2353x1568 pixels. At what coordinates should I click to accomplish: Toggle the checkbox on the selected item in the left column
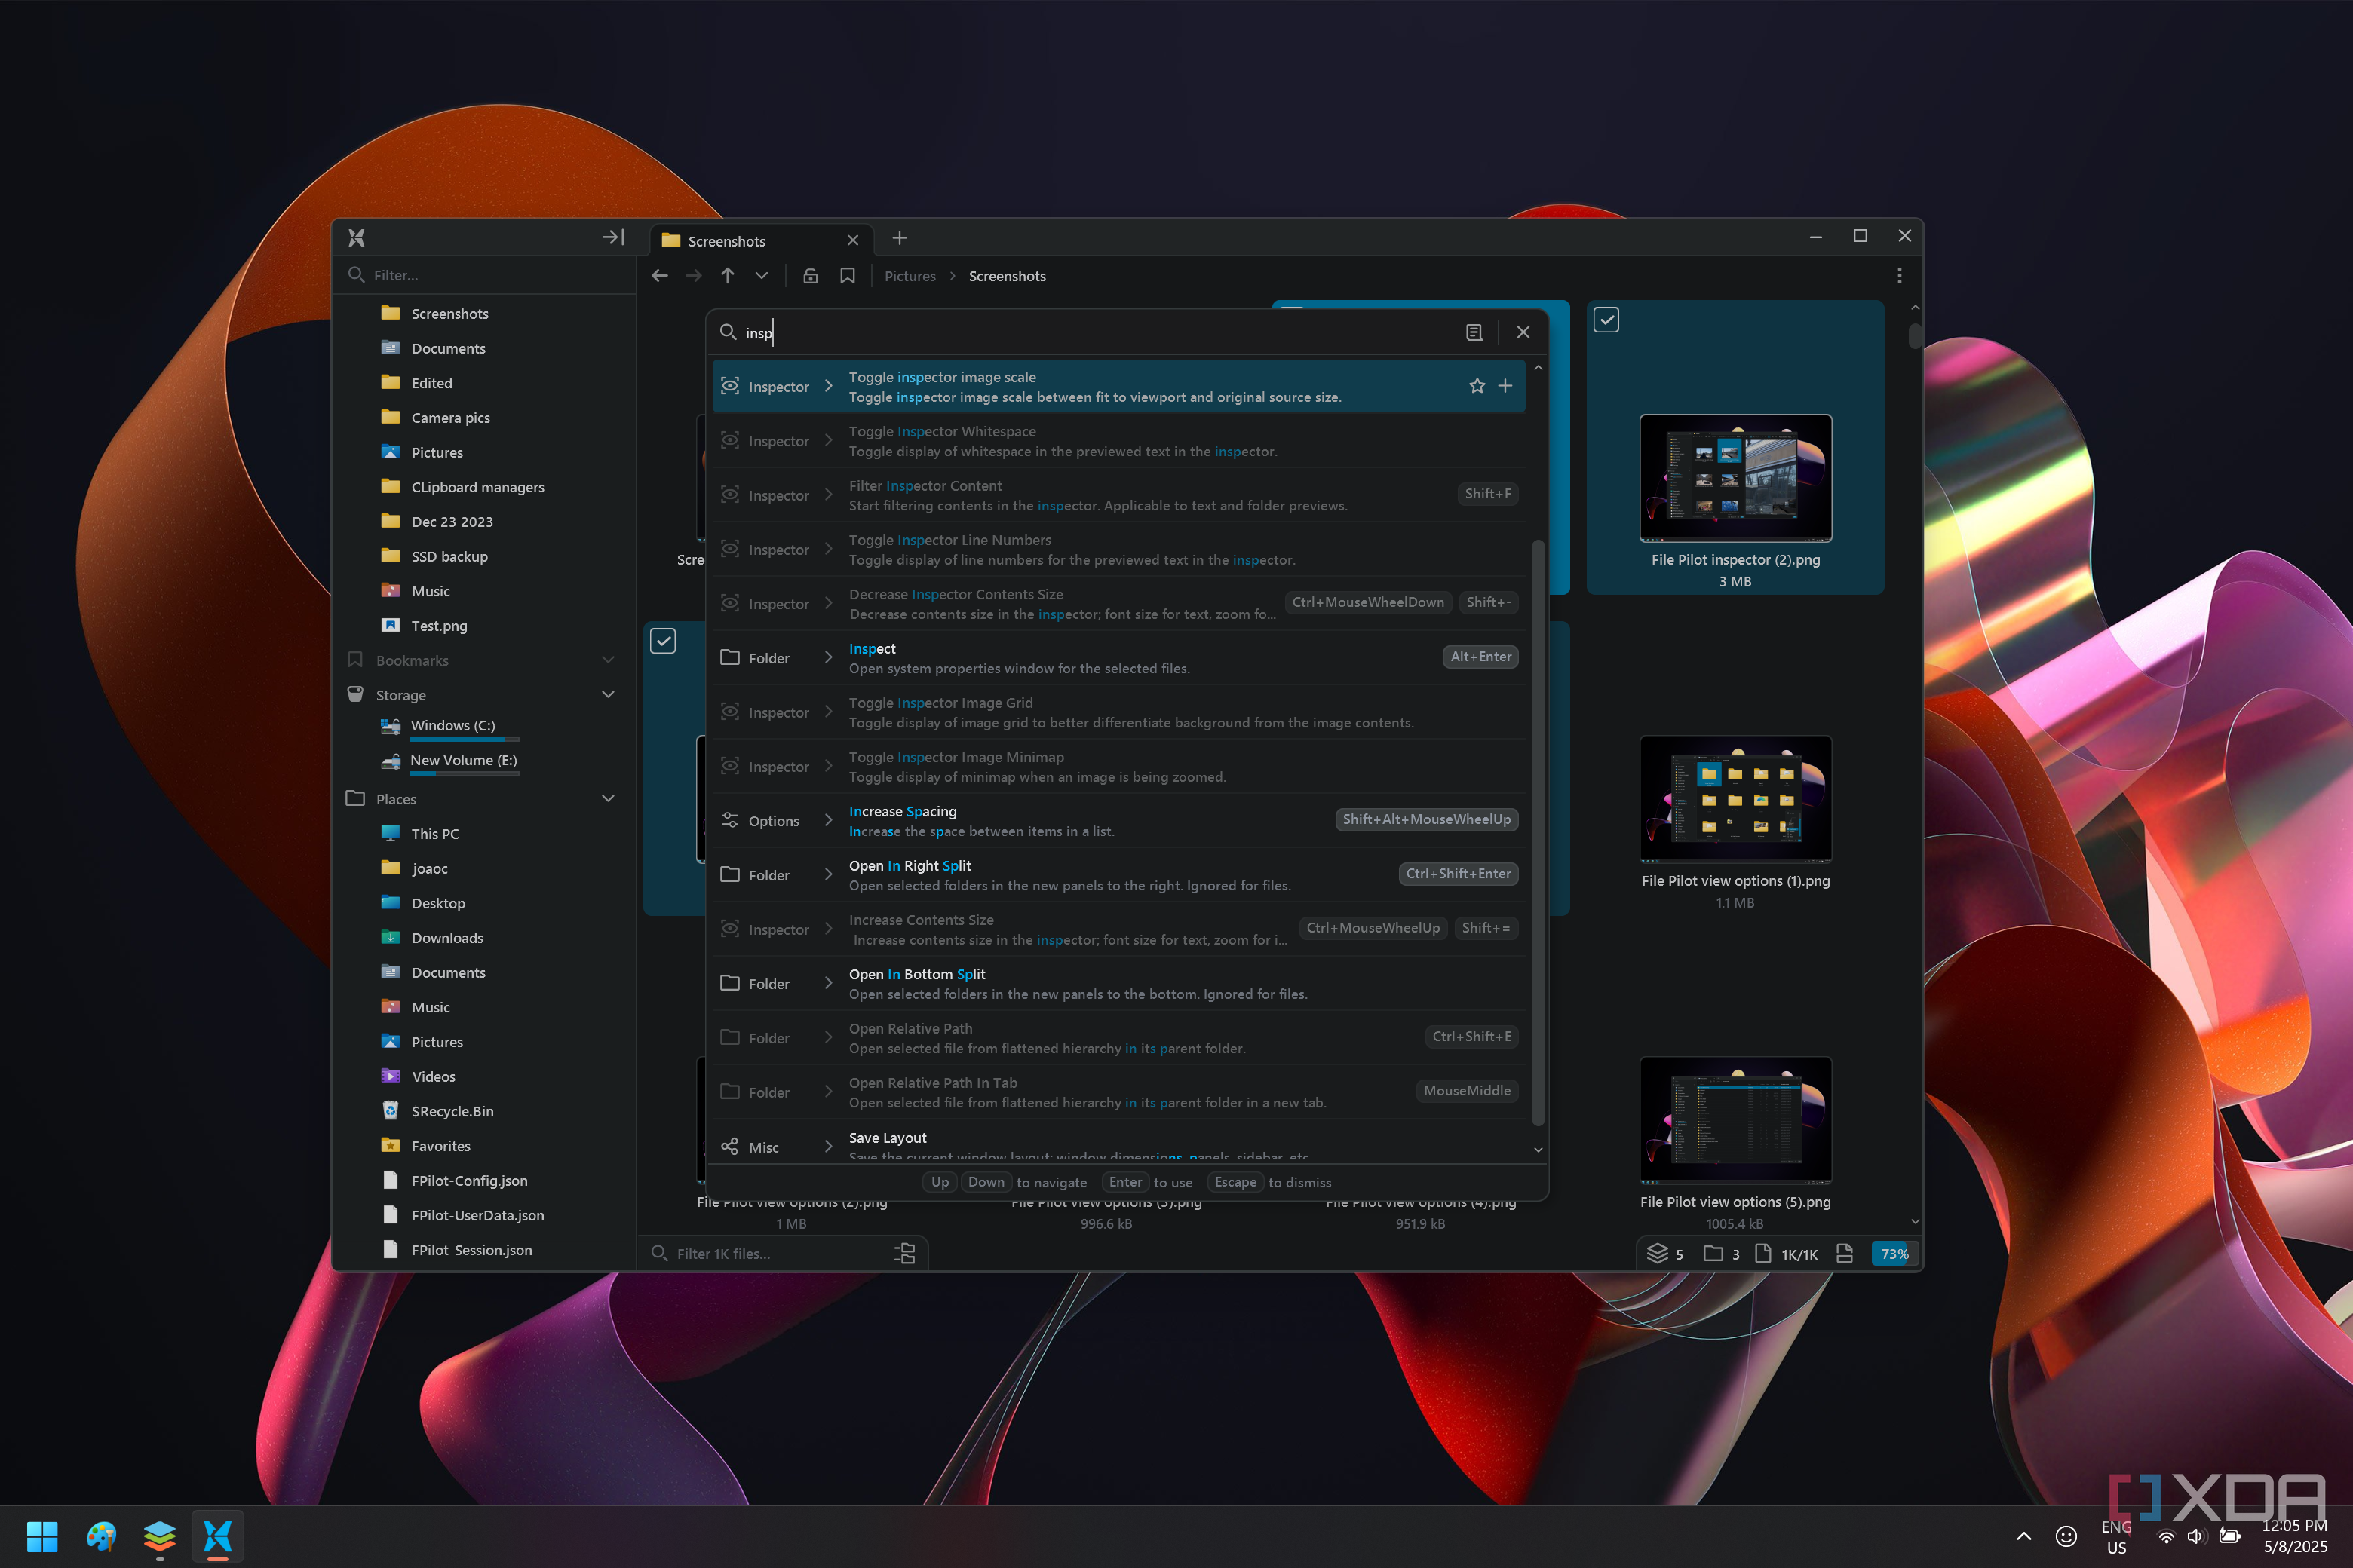(x=663, y=641)
